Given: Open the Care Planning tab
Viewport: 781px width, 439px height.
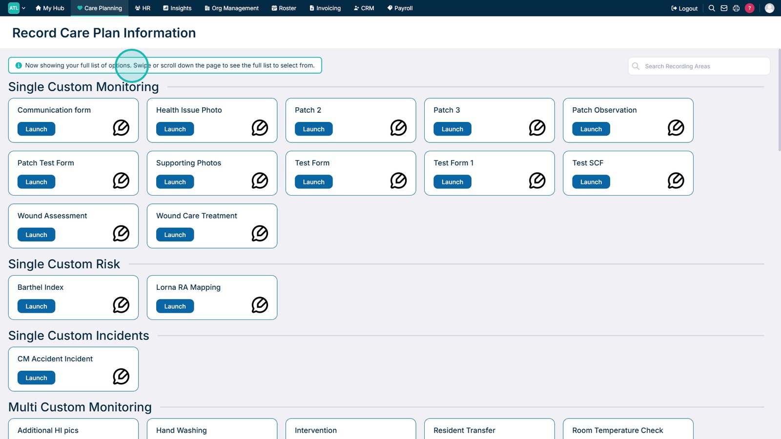Looking at the screenshot, I should (x=100, y=8).
